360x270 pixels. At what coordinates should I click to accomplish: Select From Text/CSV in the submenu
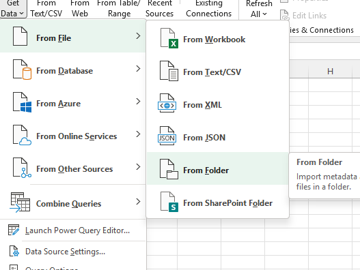pyautogui.click(x=218, y=71)
